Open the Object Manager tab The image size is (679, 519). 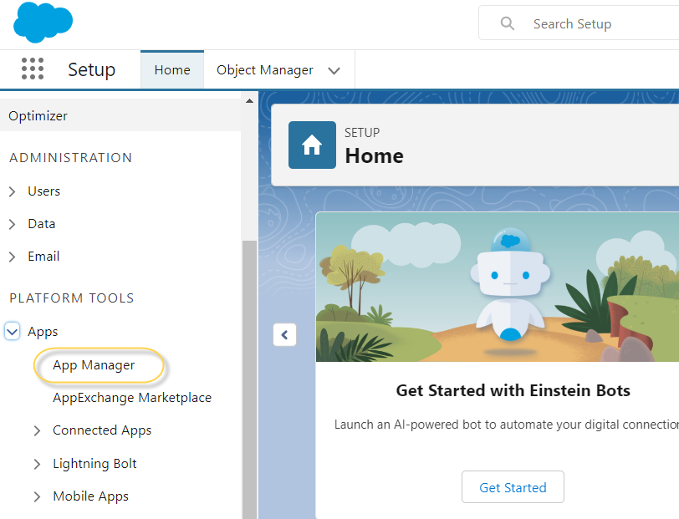[264, 69]
